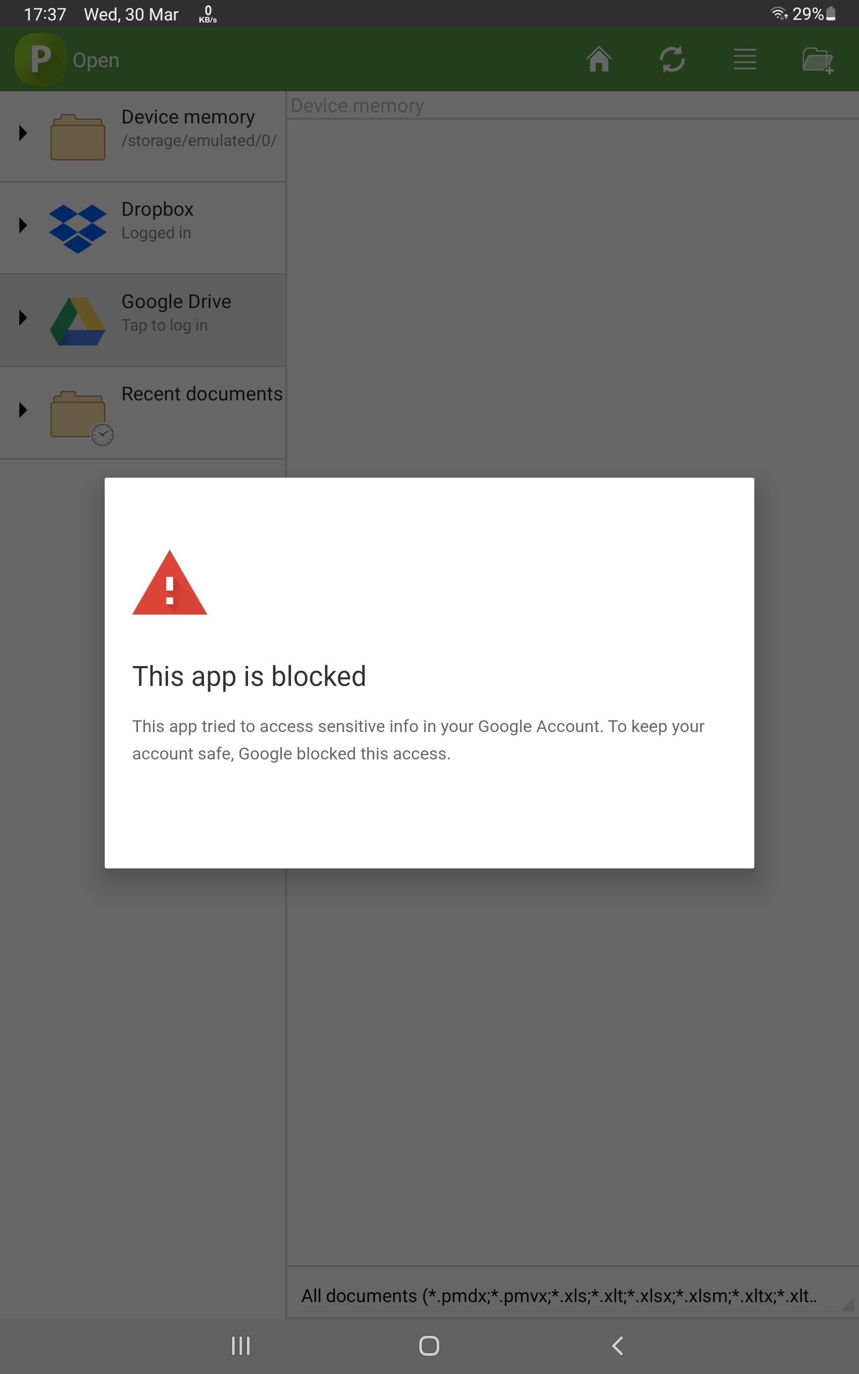859x1374 pixels.
Task: Tap the Dropbox logo icon
Action: (78, 228)
